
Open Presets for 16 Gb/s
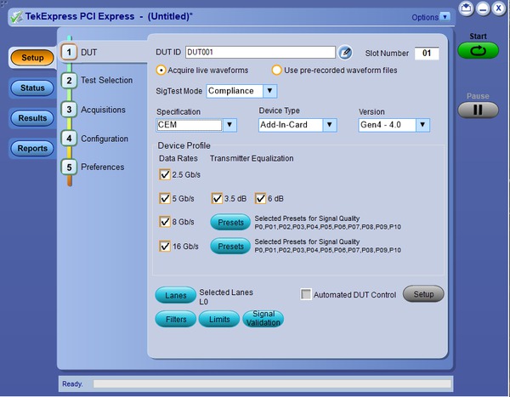[x=230, y=247]
